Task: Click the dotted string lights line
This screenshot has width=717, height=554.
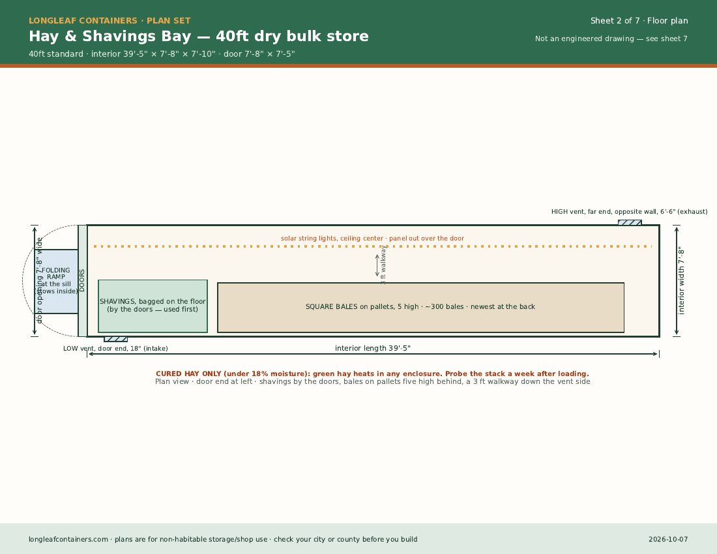Action: coord(373,246)
